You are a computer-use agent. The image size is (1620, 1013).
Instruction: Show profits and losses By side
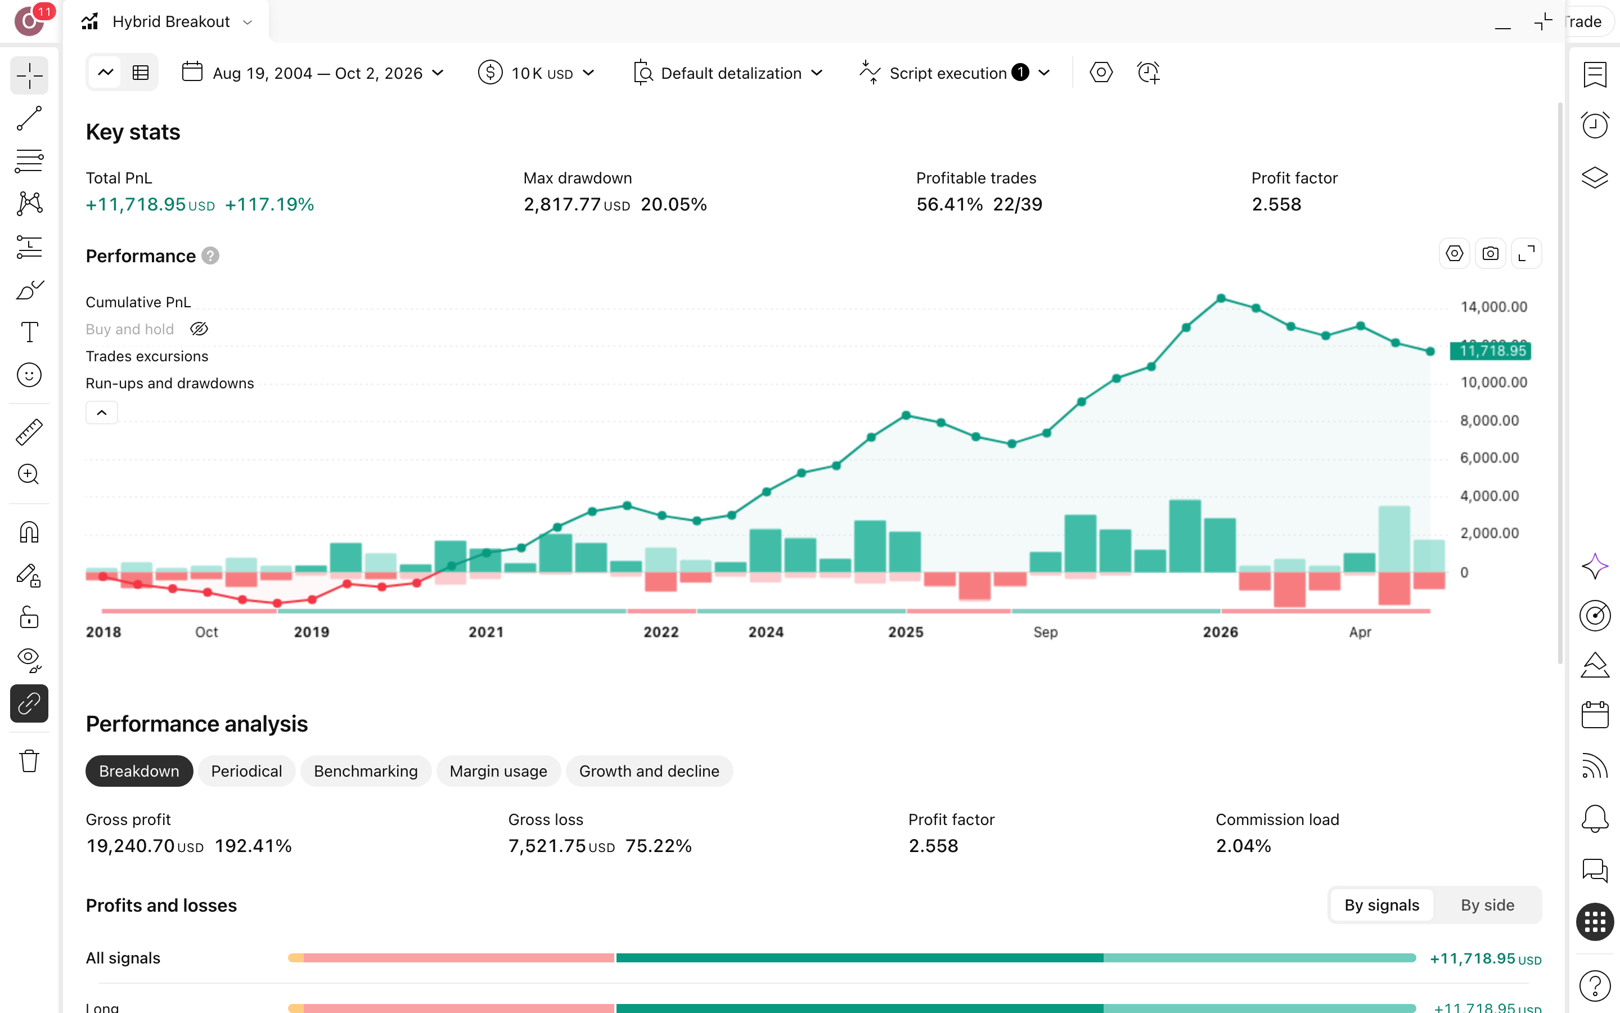[1487, 905]
